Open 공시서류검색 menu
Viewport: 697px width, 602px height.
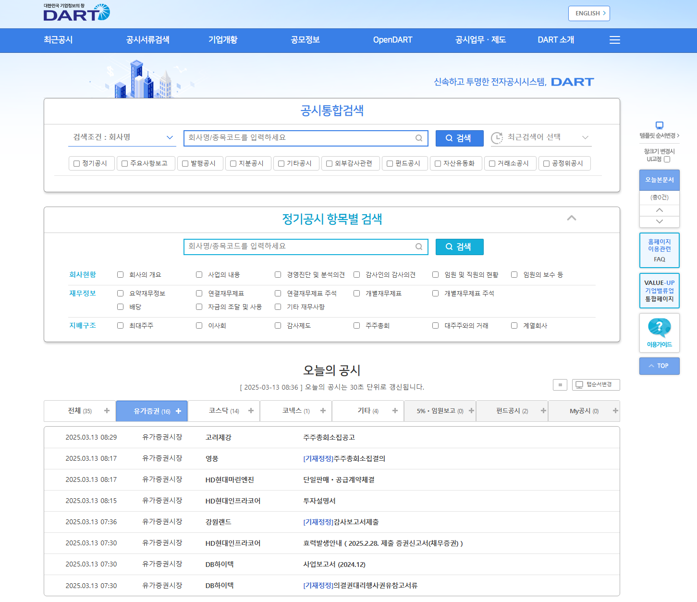coord(147,40)
